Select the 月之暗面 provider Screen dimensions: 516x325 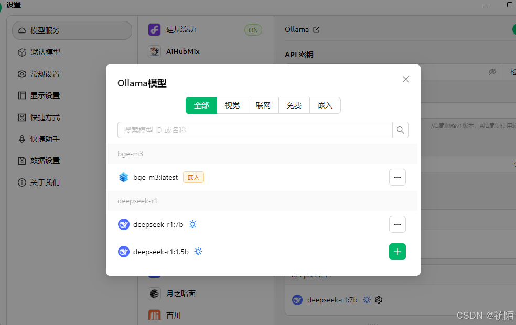click(x=206, y=294)
